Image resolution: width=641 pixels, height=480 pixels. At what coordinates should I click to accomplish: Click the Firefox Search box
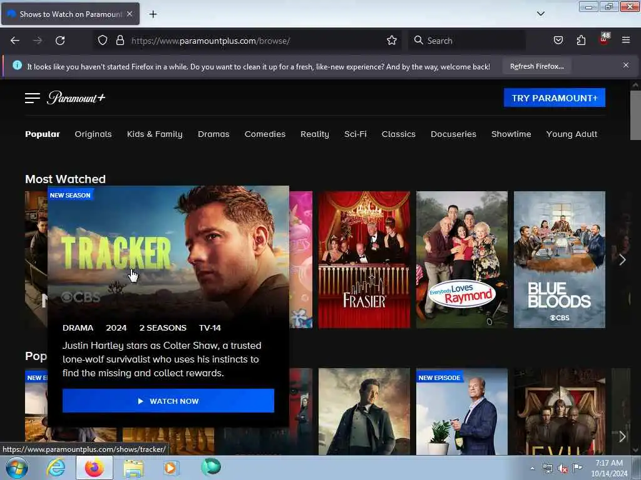466,41
